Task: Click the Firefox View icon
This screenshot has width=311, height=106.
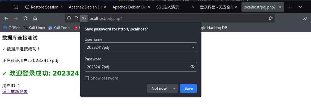Action: pyautogui.click(x=16, y=7)
